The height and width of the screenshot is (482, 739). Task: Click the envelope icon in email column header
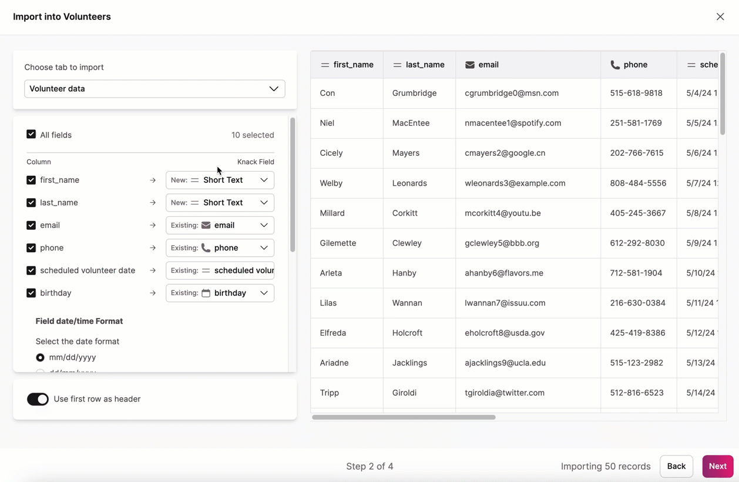coord(469,65)
